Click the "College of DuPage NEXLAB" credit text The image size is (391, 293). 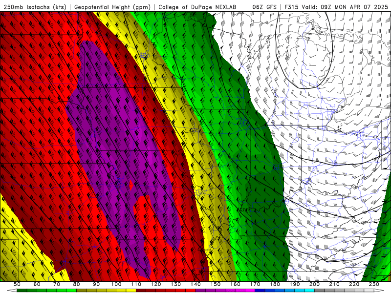(197, 7)
